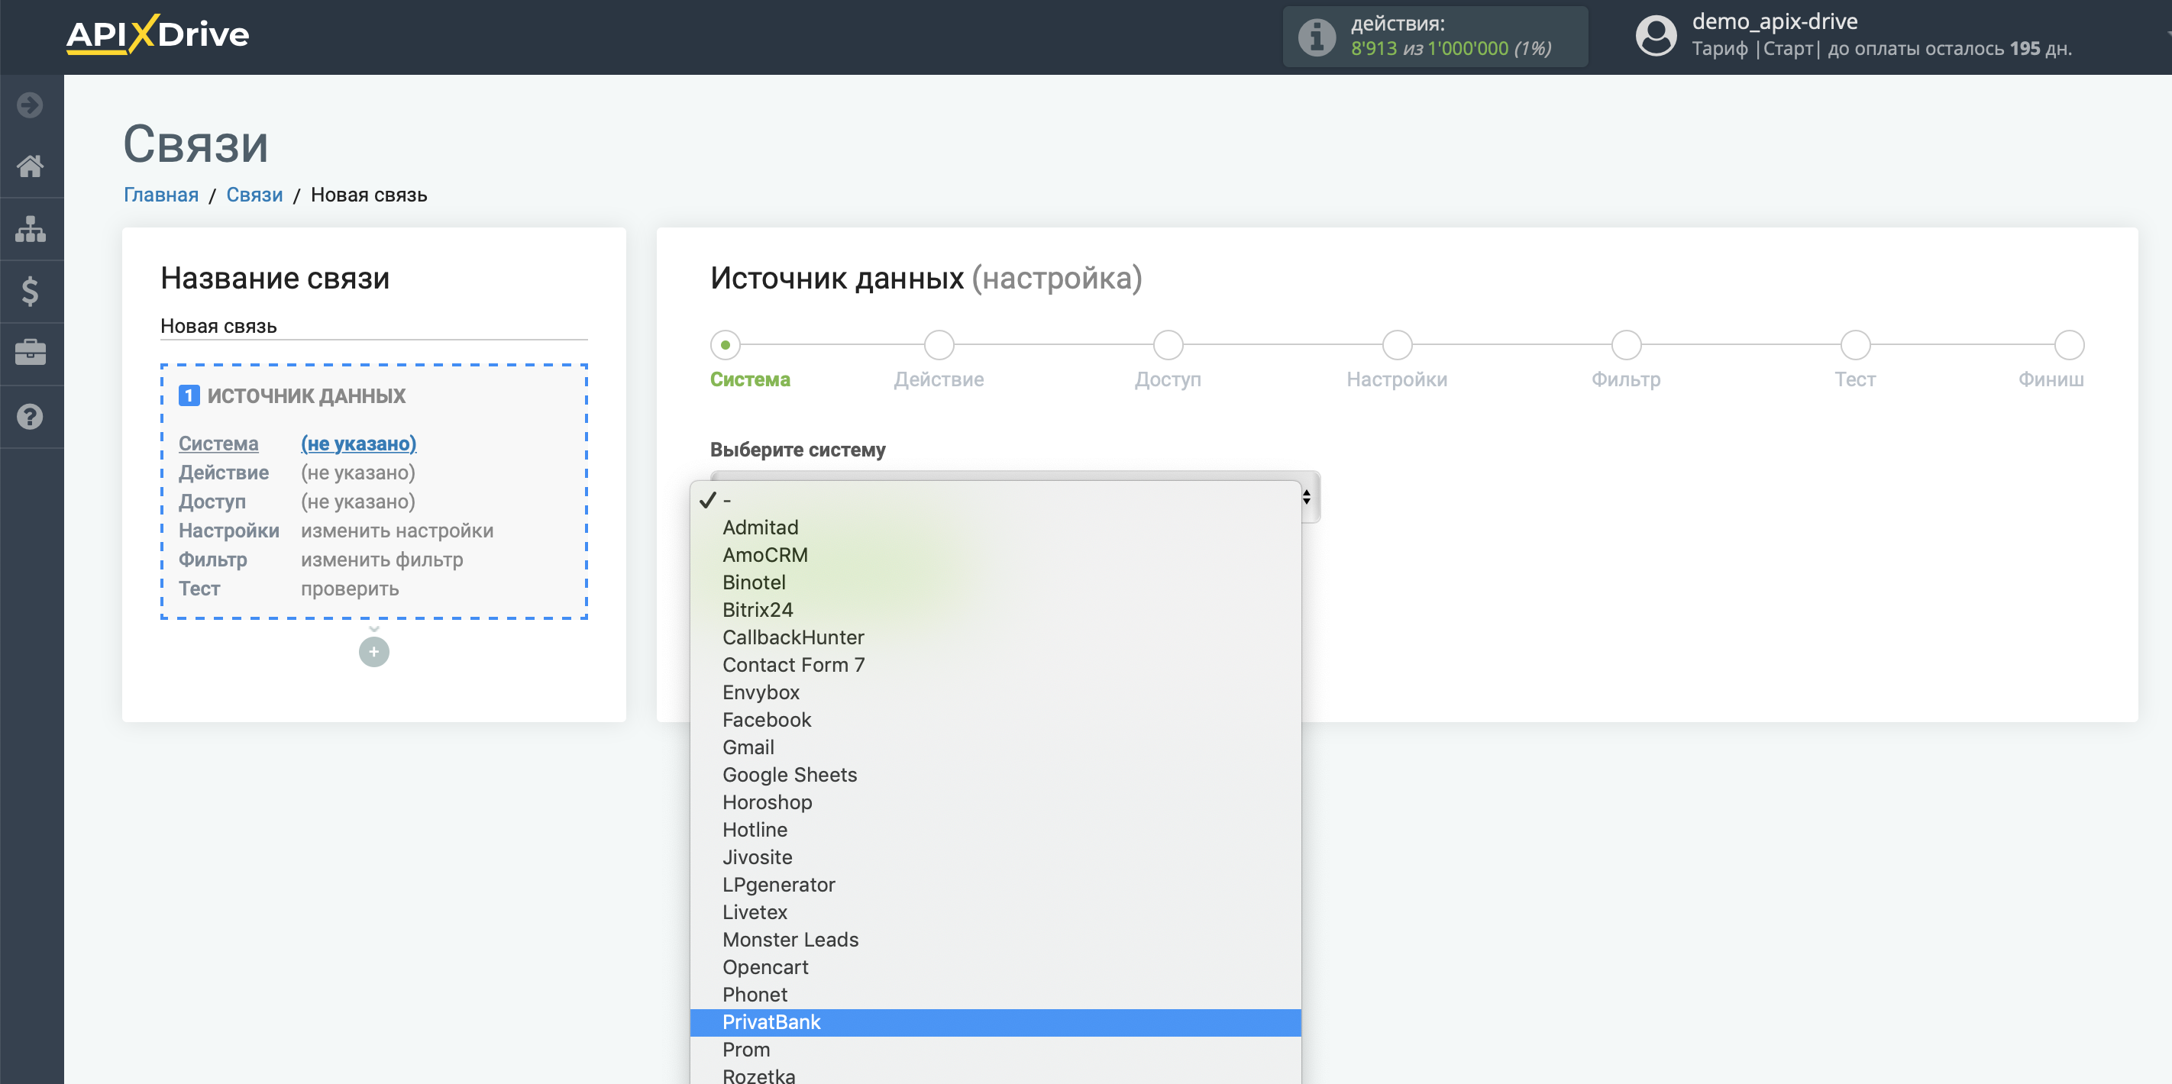Click the Система step circle

pyautogui.click(x=725, y=345)
